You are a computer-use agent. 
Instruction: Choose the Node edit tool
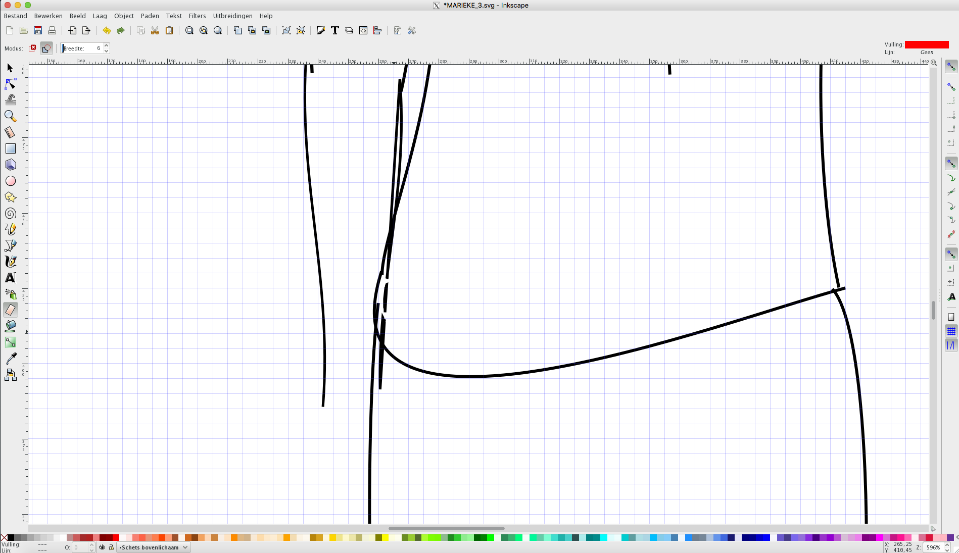(x=11, y=84)
